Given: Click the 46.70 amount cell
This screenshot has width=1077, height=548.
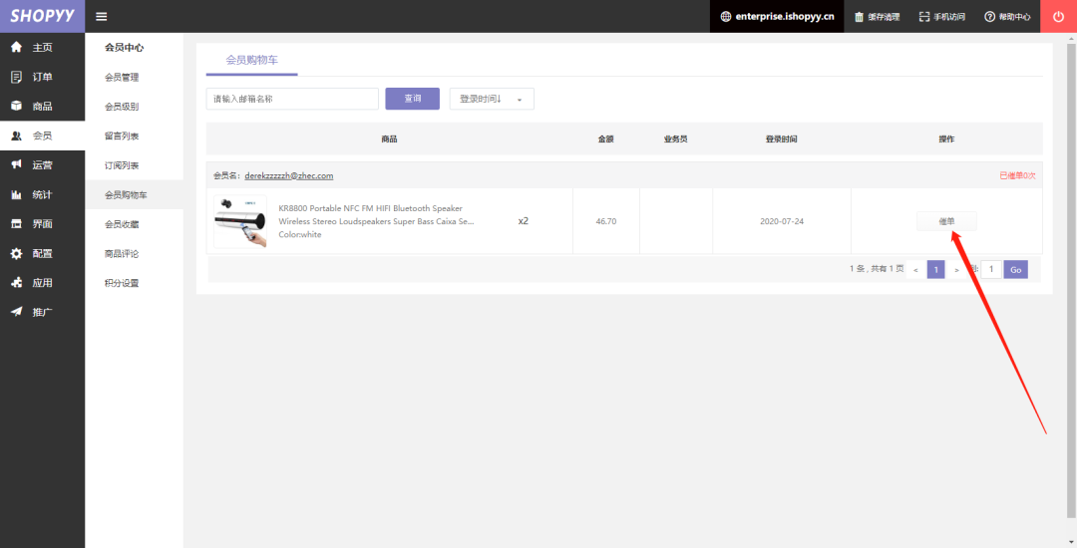Looking at the screenshot, I should [606, 221].
